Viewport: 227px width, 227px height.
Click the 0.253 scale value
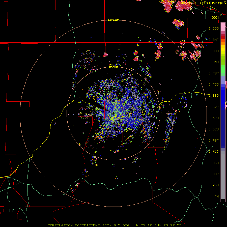(214, 185)
